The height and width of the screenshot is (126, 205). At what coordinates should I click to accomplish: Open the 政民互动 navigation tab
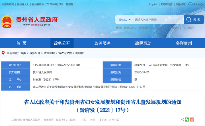tap(143, 43)
